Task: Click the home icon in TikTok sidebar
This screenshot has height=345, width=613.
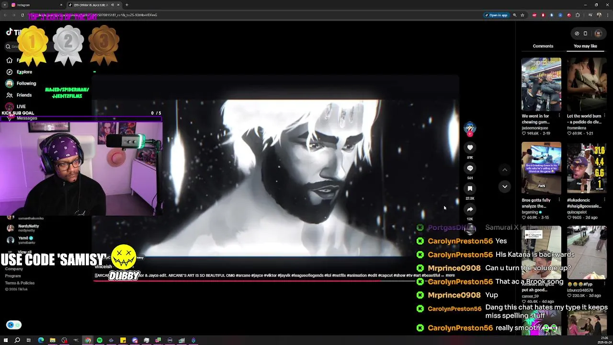Action: click(x=9, y=60)
